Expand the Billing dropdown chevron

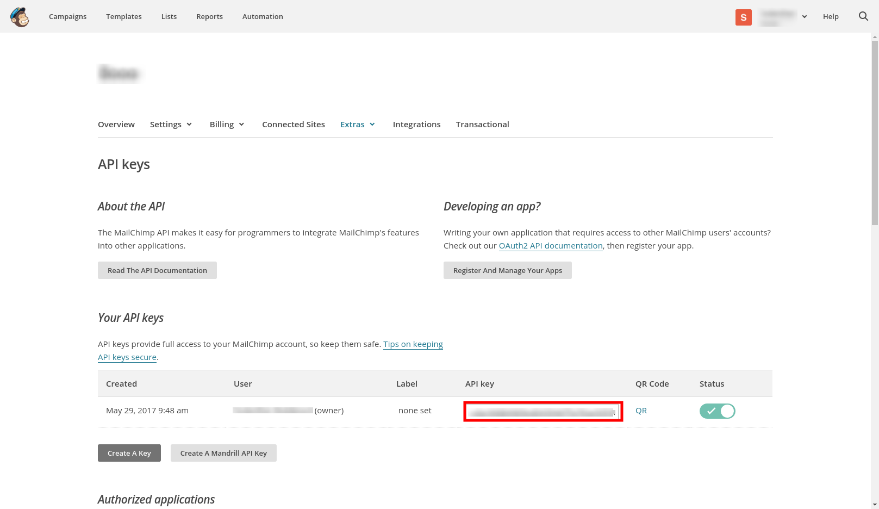(241, 125)
